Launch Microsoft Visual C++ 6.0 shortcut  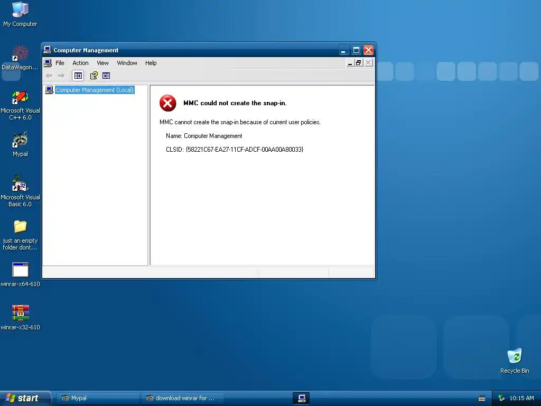(20, 105)
